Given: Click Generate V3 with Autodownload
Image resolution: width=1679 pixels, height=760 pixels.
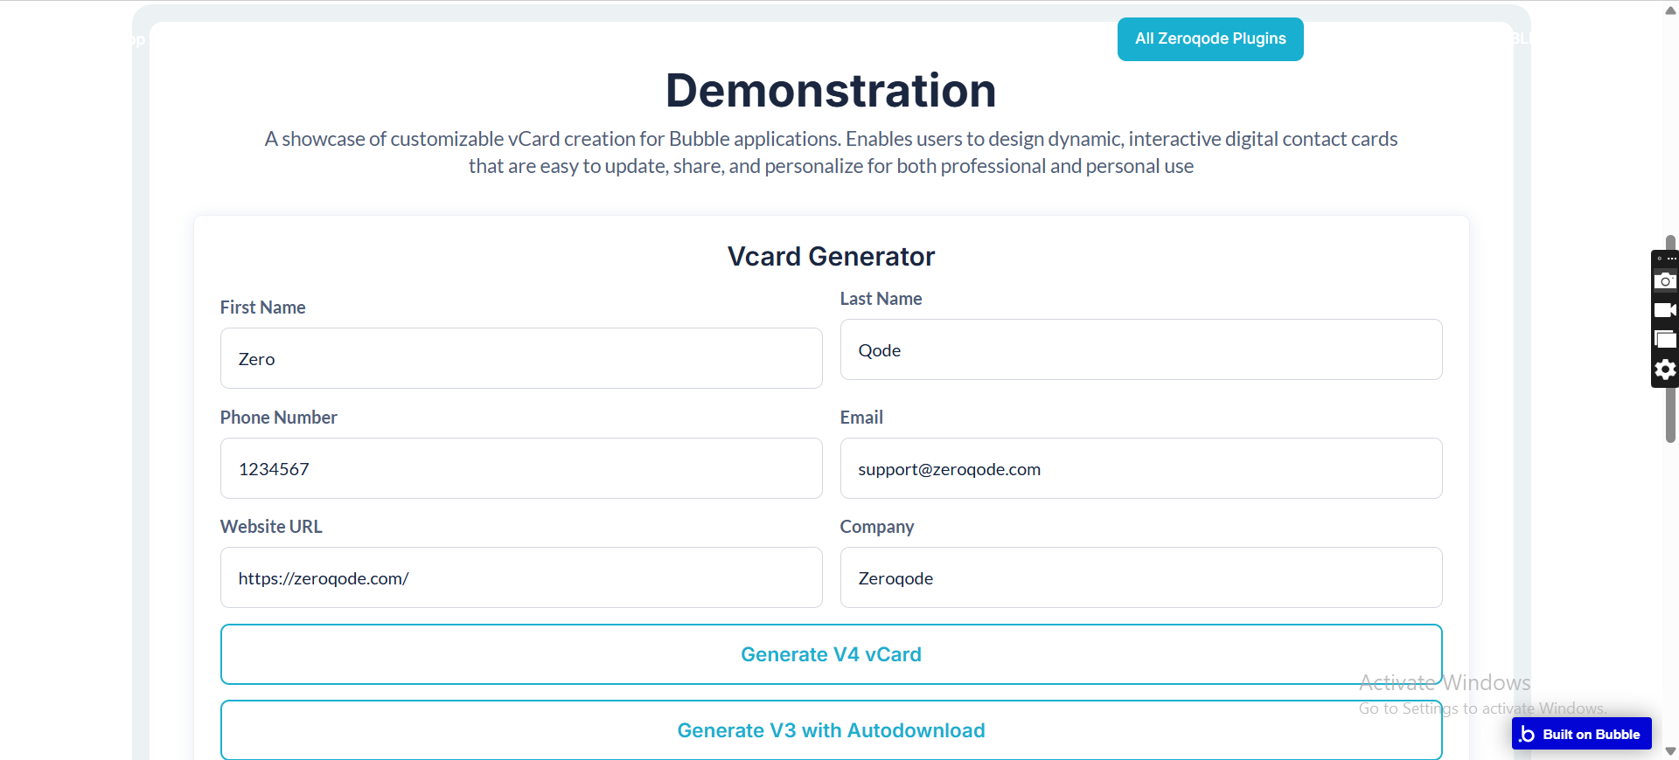Looking at the screenshot, I should [831, 730].
